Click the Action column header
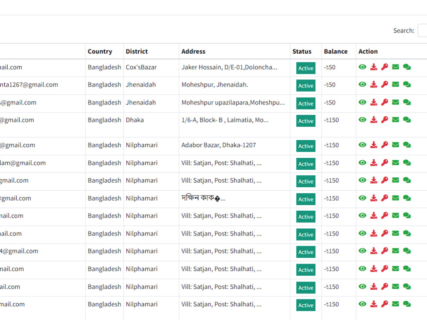The height and width of the screenshot is (320, 427). pyautogui.click(x=391, y=52)
